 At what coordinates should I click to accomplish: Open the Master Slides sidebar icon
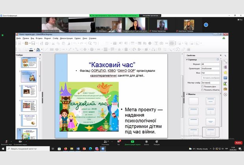[x=226, y=78]
